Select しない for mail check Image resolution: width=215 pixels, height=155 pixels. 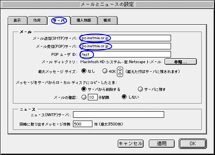[x=124, y=97]
